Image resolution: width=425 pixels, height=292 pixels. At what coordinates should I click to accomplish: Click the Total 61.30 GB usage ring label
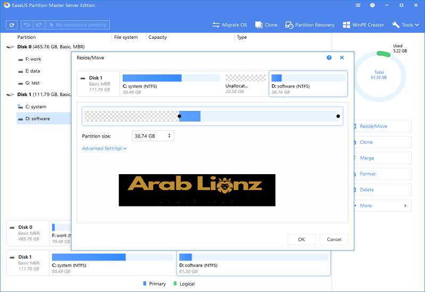pos(379,75)
